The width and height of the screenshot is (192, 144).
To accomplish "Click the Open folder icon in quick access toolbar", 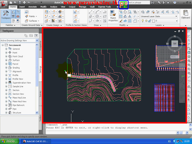I will (15, 2).
